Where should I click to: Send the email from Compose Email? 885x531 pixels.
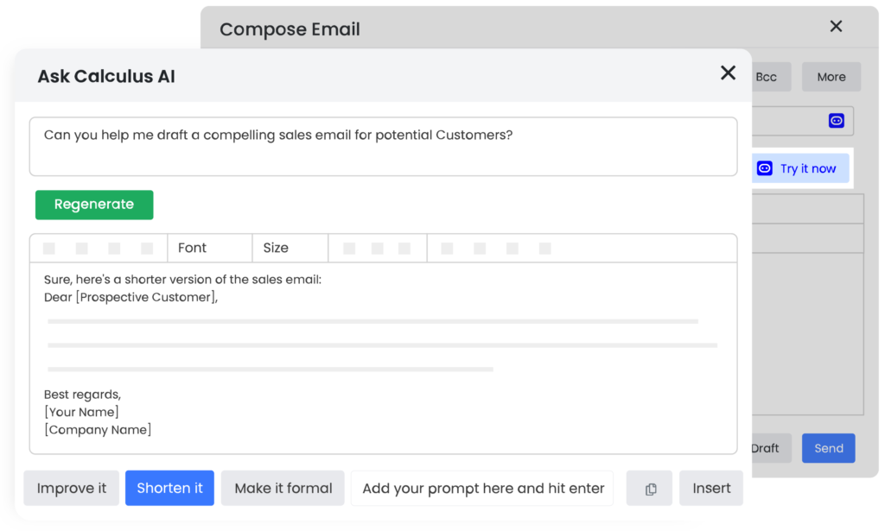pyautogui.click(x=829, y=448)
